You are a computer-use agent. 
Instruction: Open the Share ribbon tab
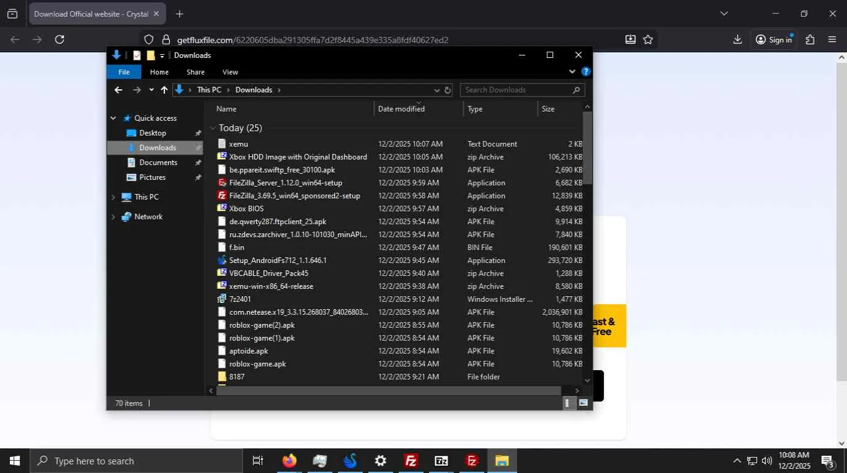pos(196,72)
